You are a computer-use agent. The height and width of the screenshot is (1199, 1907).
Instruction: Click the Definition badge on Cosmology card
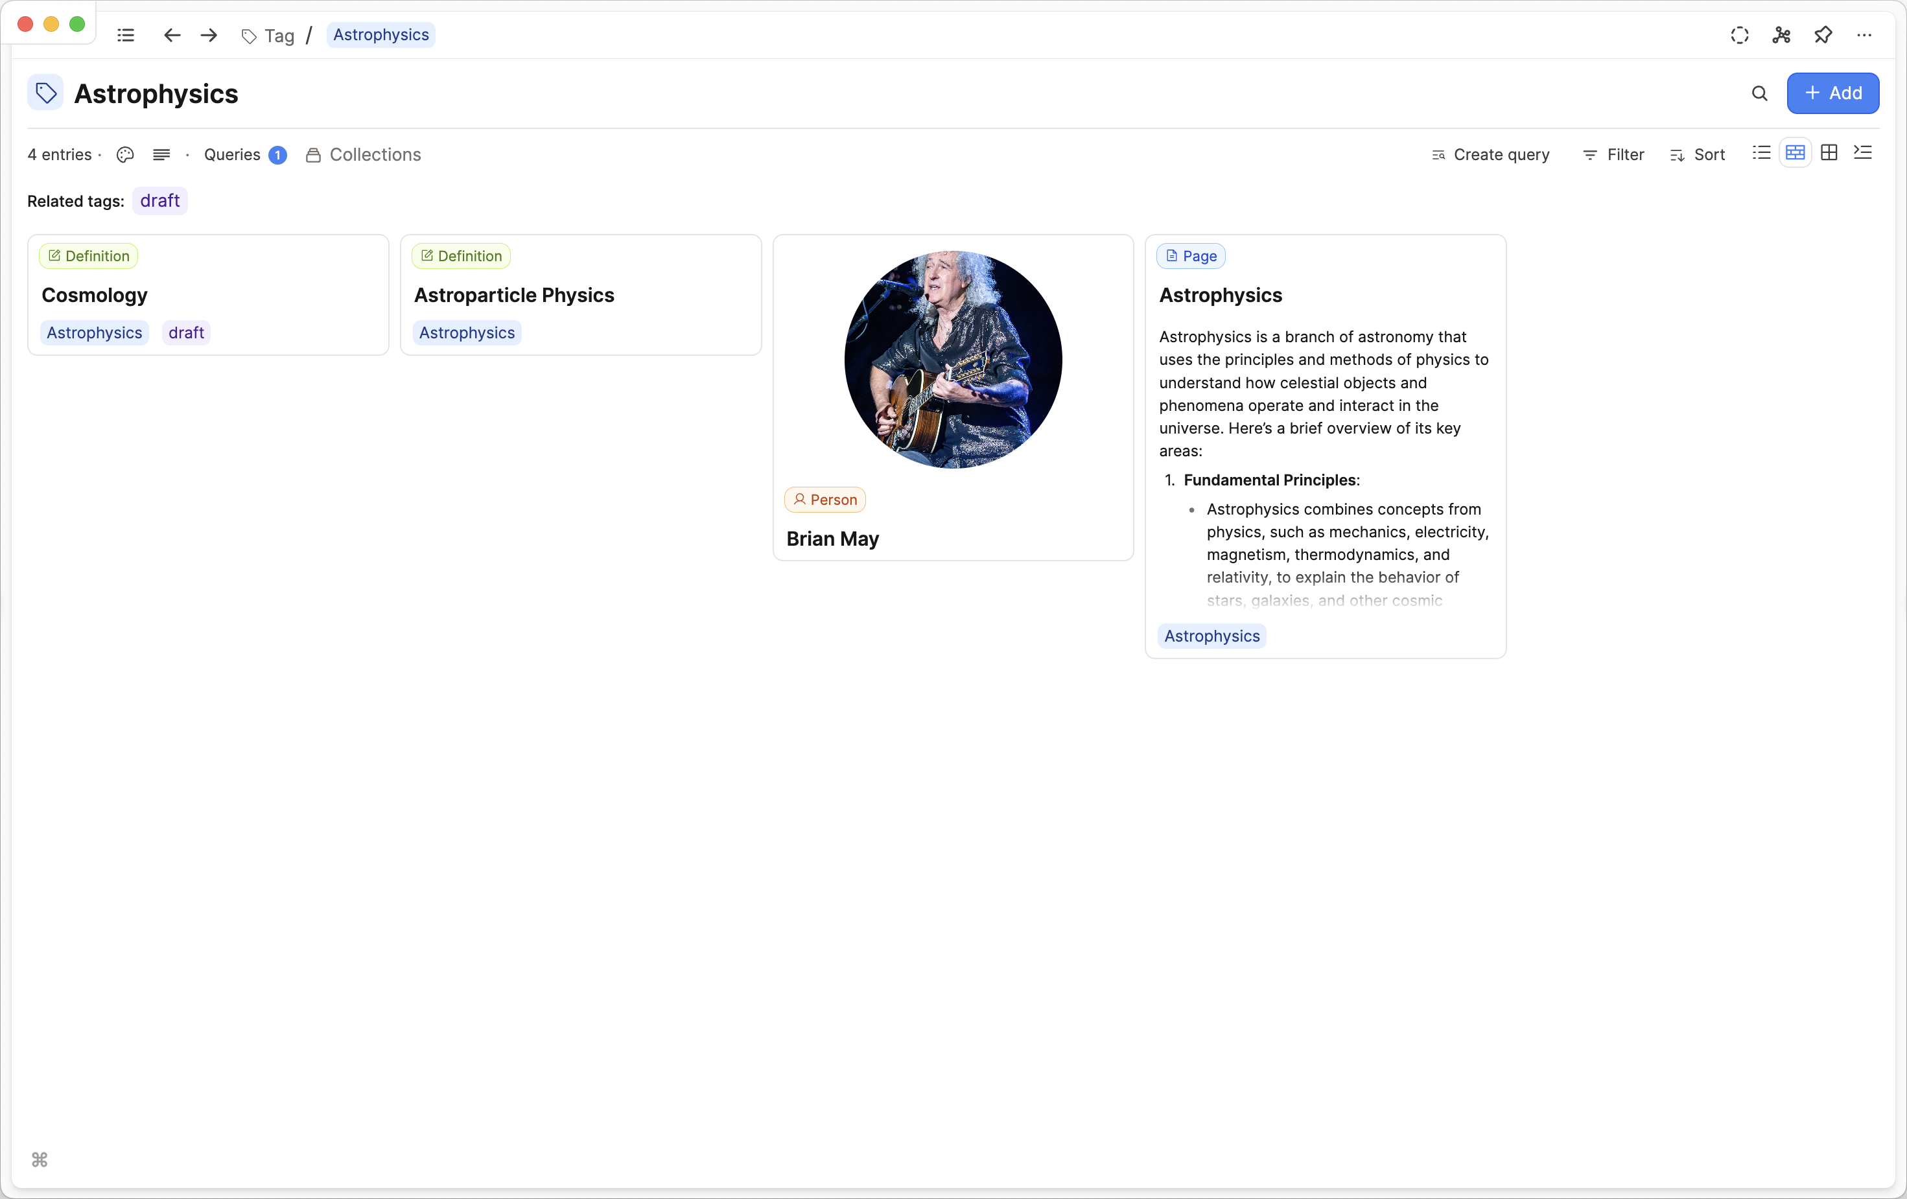[89, 256]
